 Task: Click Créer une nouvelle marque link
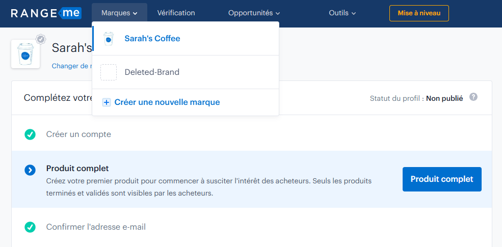tap(167, 102)
